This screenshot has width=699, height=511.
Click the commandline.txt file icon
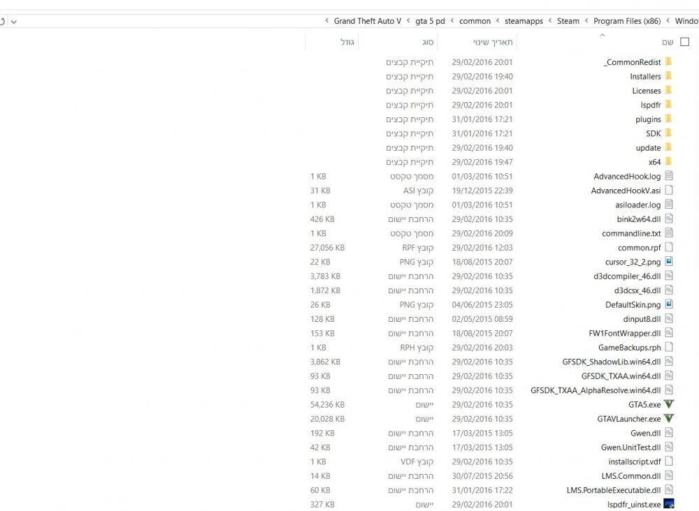pyautogui.click(x=669, y=232)
